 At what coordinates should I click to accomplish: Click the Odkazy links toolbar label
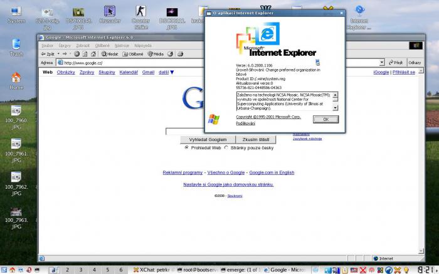coord(415,63)
